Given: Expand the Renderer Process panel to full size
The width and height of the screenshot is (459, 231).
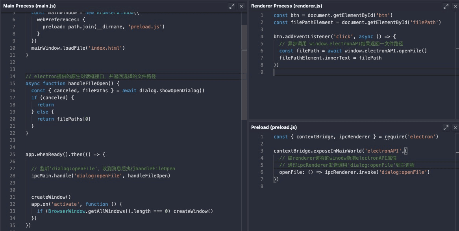Looking at the screenshot, I should pos(446,6).
